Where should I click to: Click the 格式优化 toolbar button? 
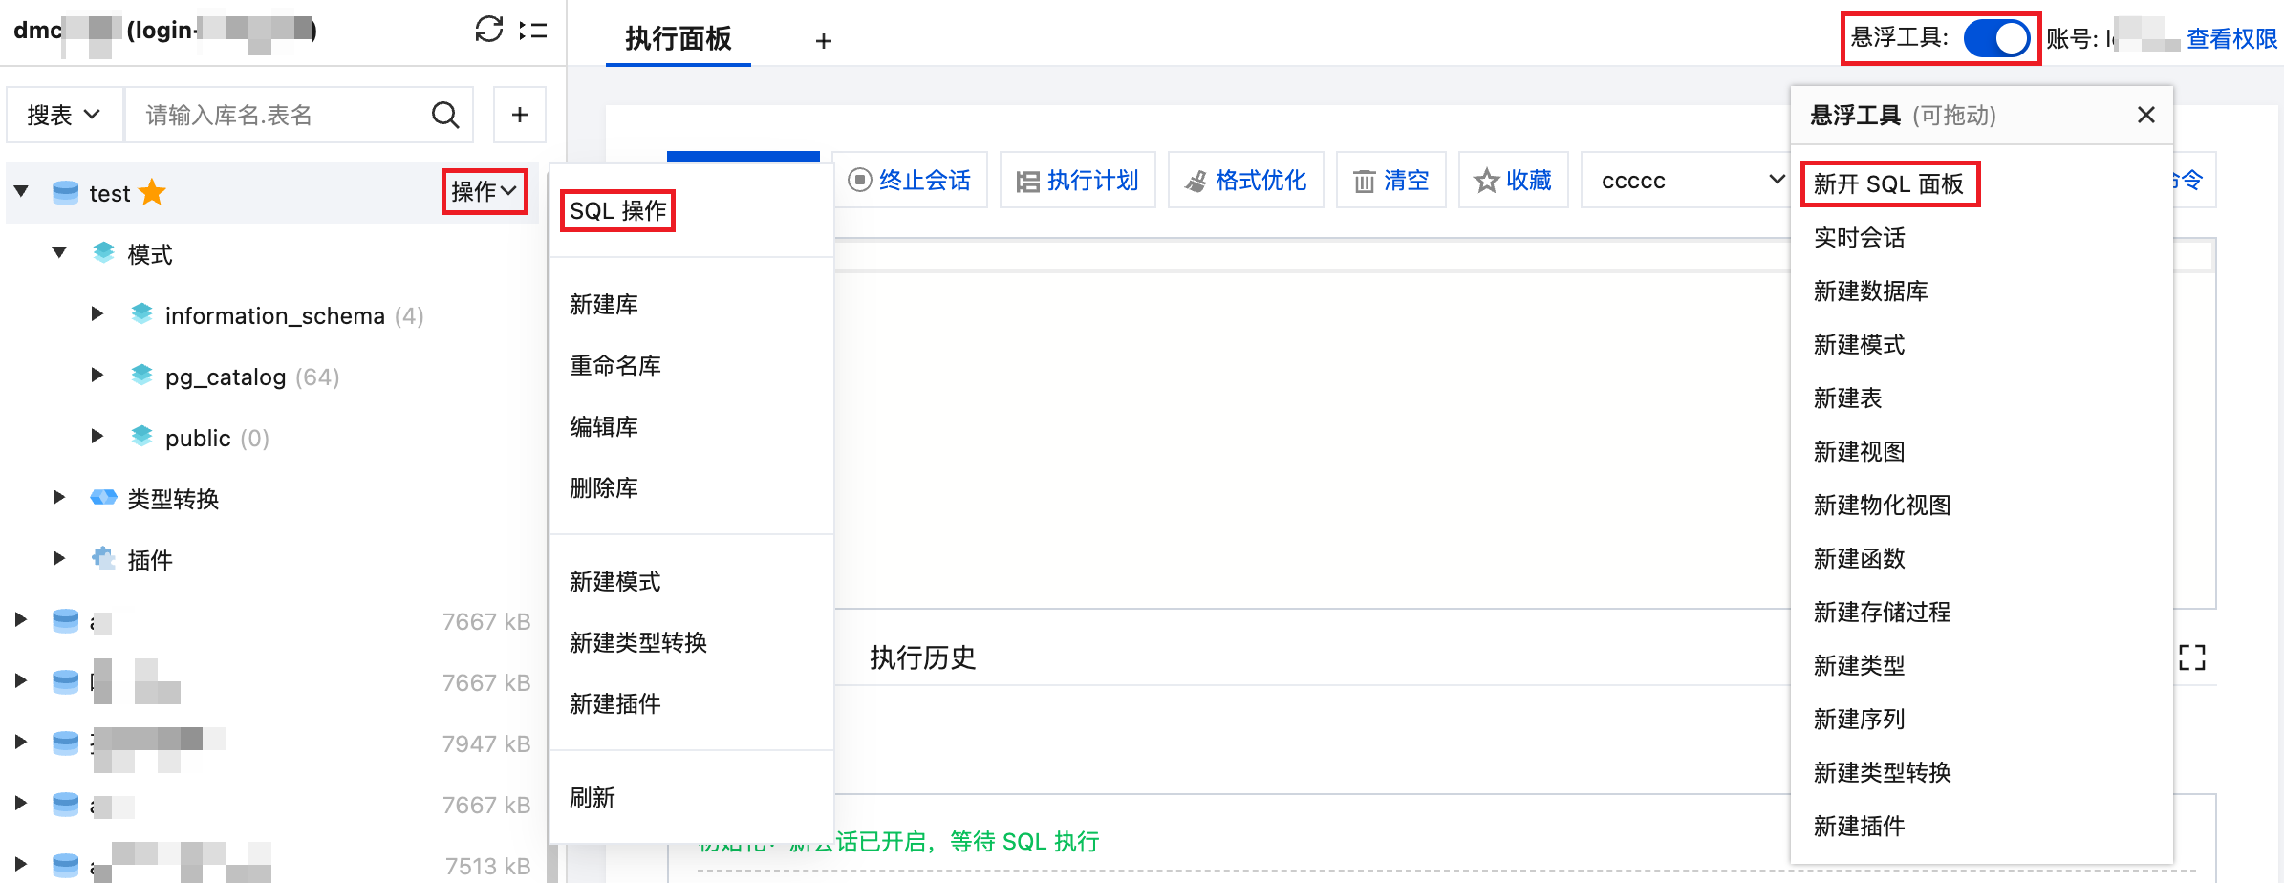click(1246, 181)
